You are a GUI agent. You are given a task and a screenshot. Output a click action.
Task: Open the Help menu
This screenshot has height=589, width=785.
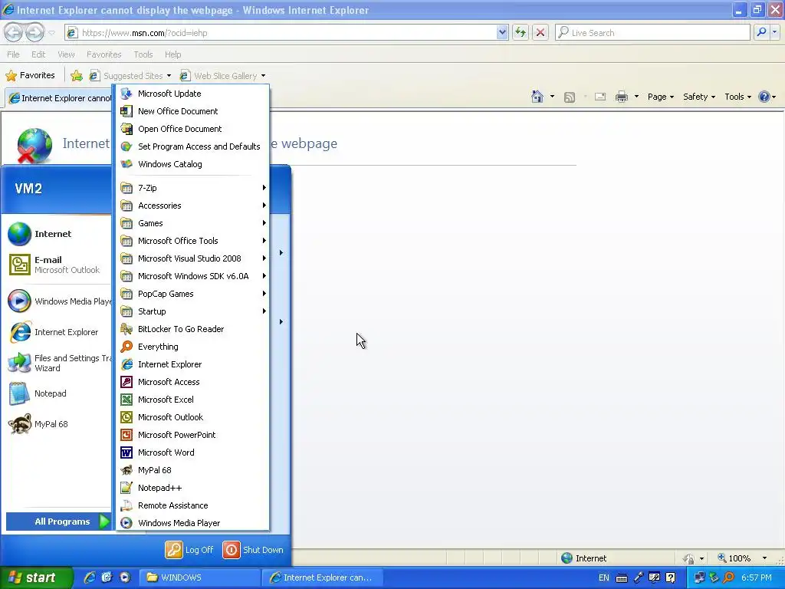coord(172,54)
